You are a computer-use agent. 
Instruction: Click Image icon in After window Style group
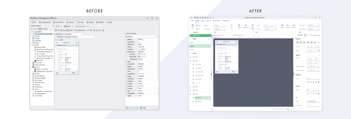(x=239, y=25)
